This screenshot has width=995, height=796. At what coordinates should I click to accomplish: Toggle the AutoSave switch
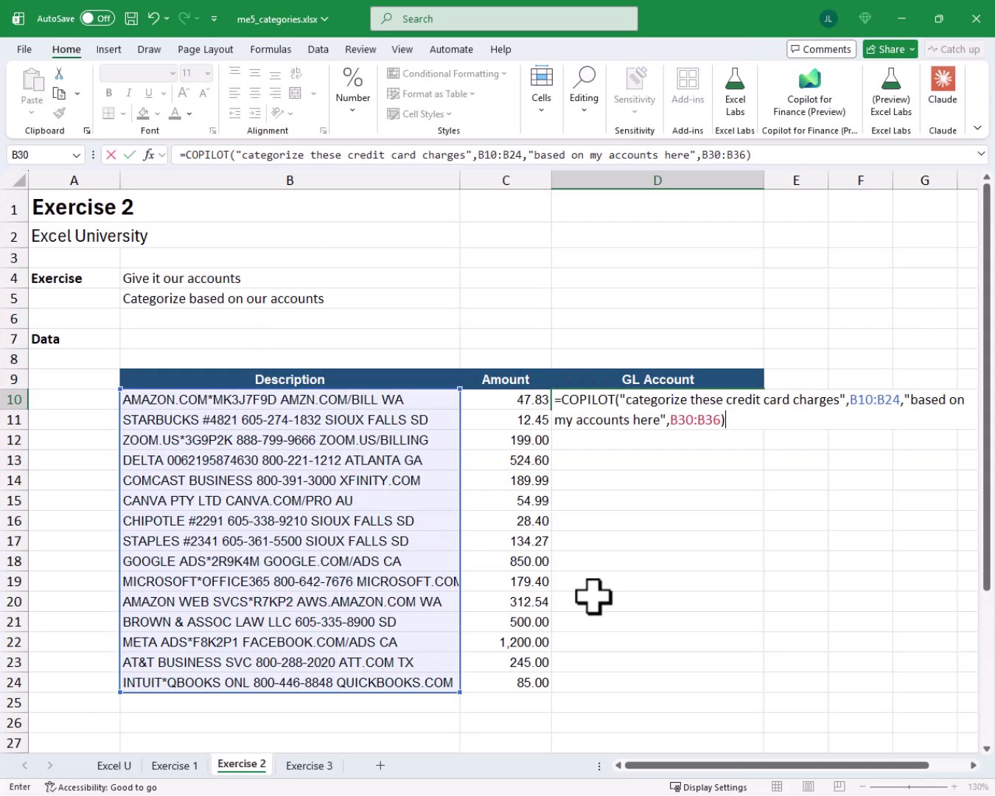click(97, 18)
